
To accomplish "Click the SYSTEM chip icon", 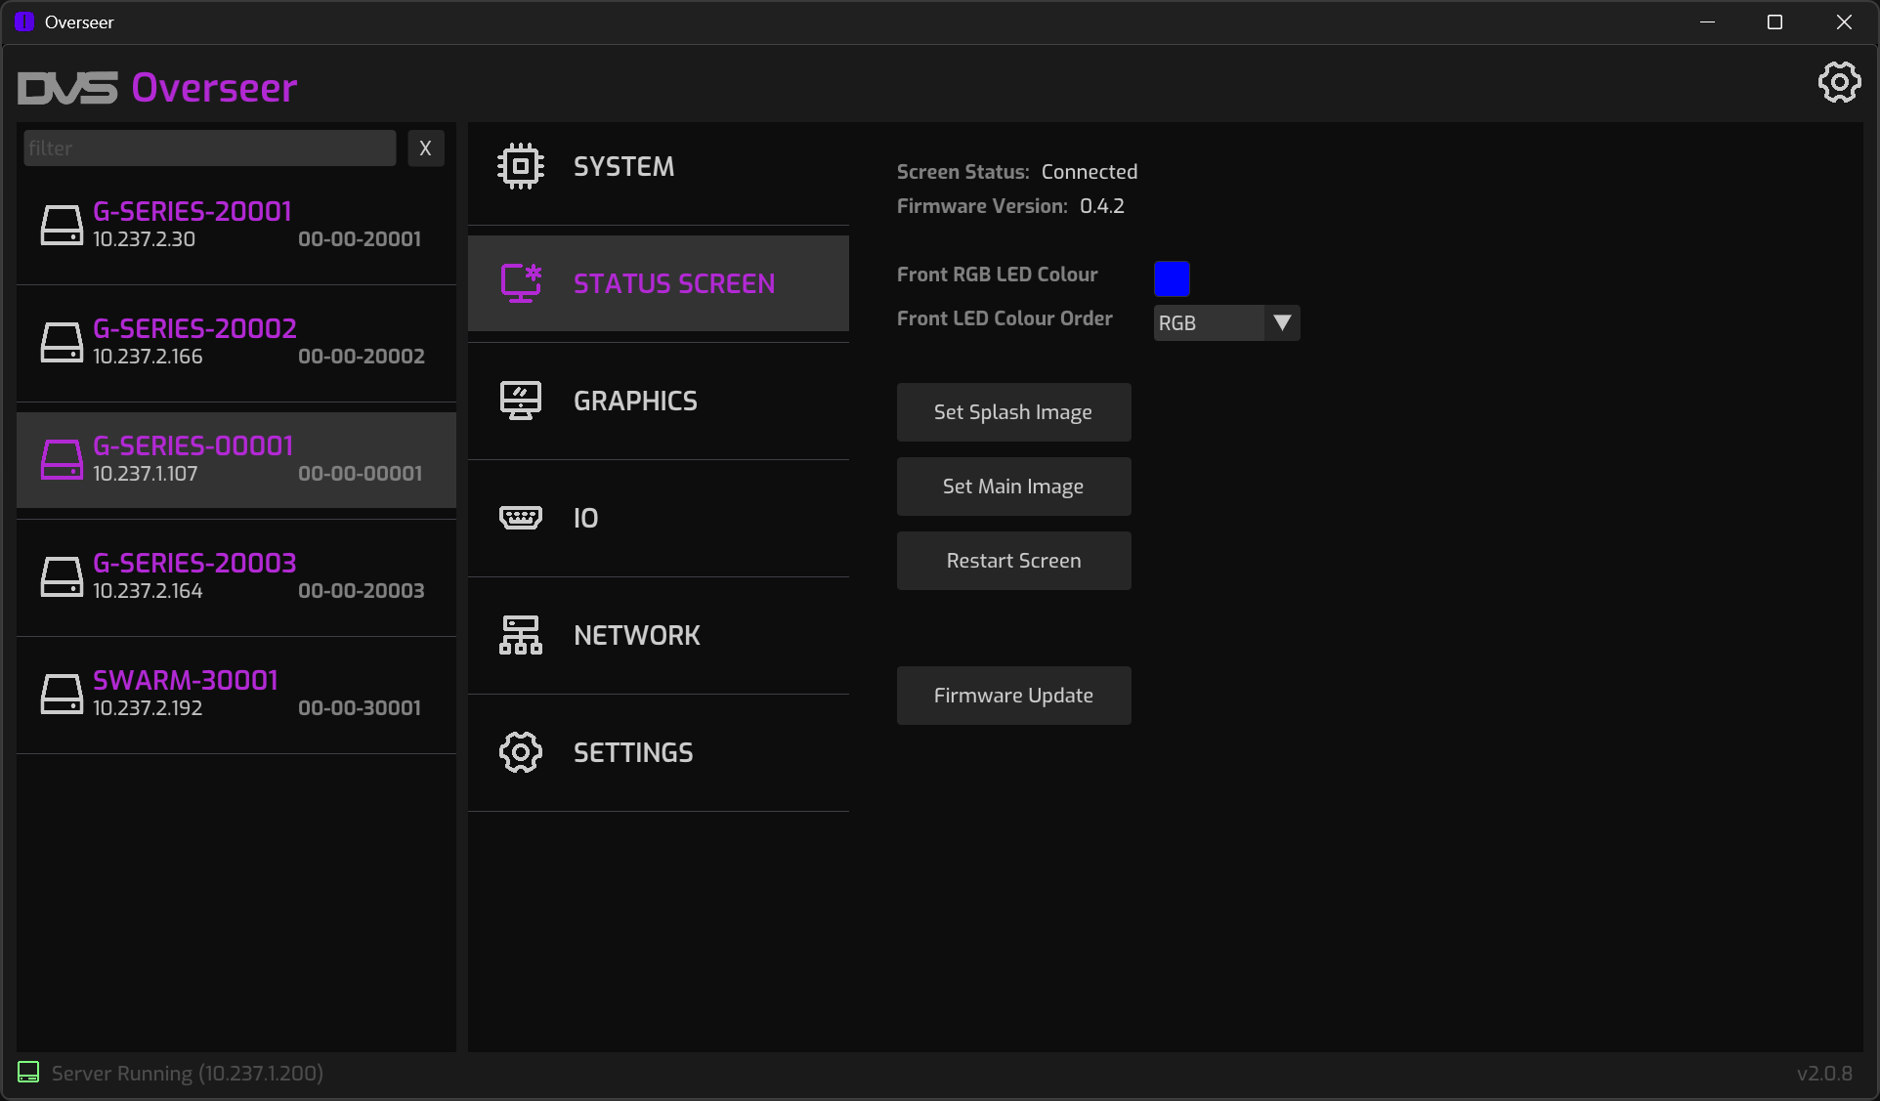I will click(x=520, y=166).
